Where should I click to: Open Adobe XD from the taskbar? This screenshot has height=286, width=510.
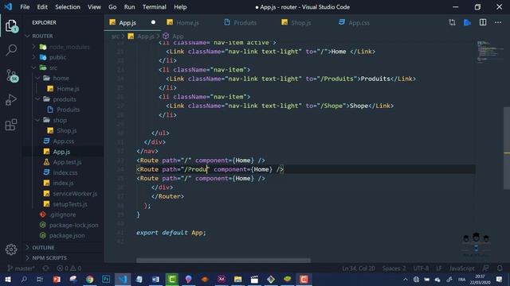(x=222, y=279)
